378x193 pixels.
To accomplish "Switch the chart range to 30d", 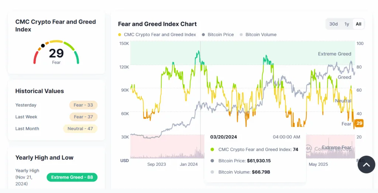I will [x=333, y=24].
